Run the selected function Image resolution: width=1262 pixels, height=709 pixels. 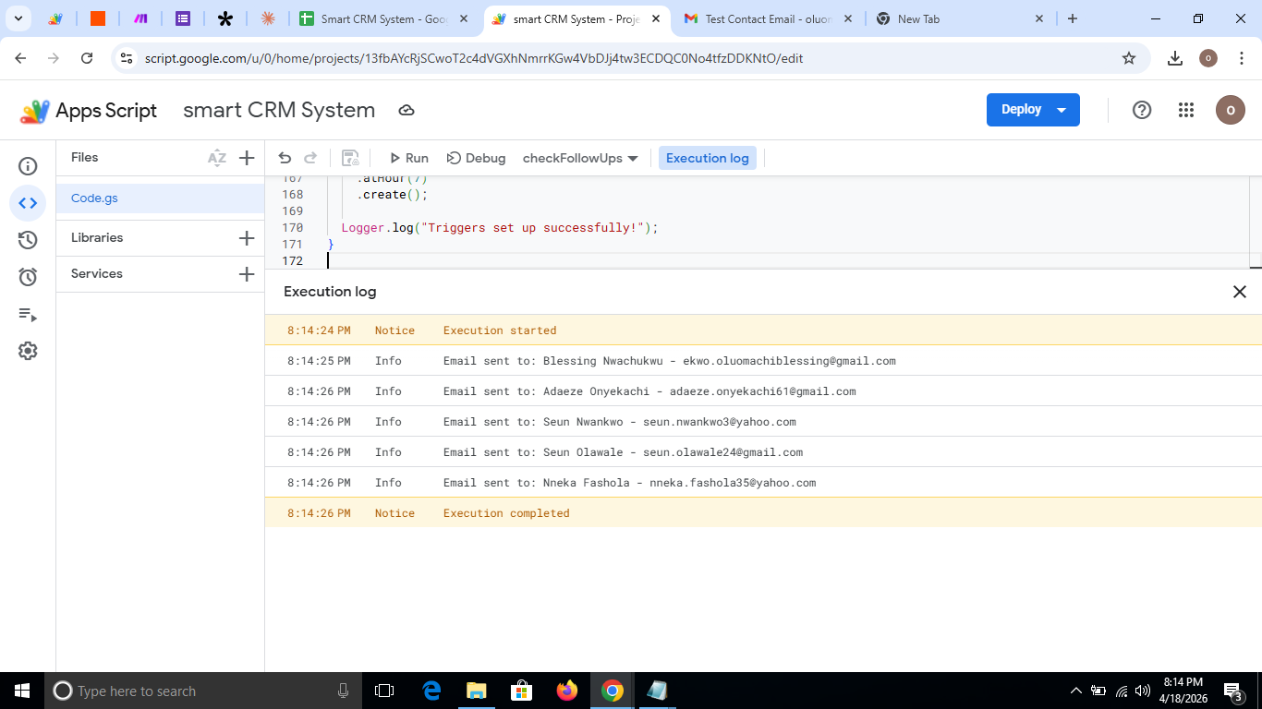(x=408, y=158)
